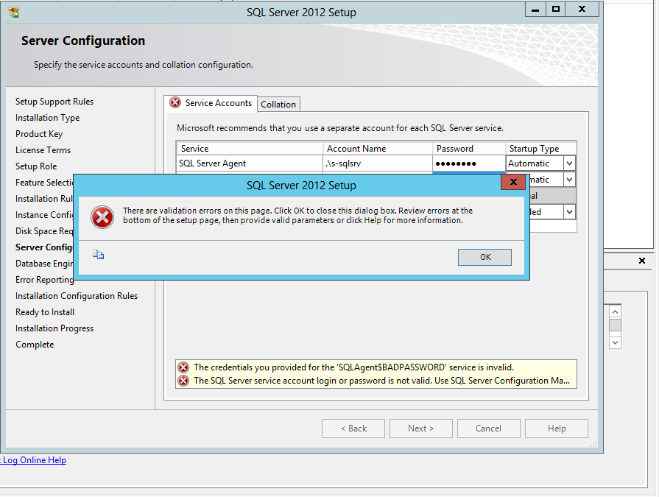659x497 pixels.
Task: Open the Startup Type dropdown for SQL Server Agent
Action: (x=569, y=163)
